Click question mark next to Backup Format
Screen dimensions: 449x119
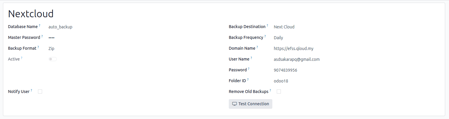click(38, 47)
